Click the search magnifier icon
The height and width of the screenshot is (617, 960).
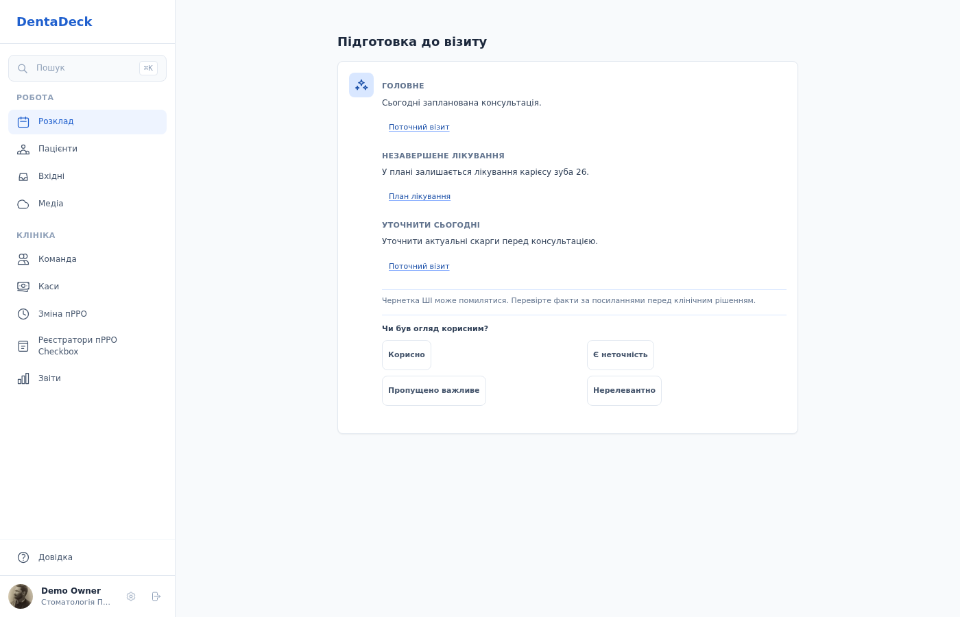pos(23,69)
